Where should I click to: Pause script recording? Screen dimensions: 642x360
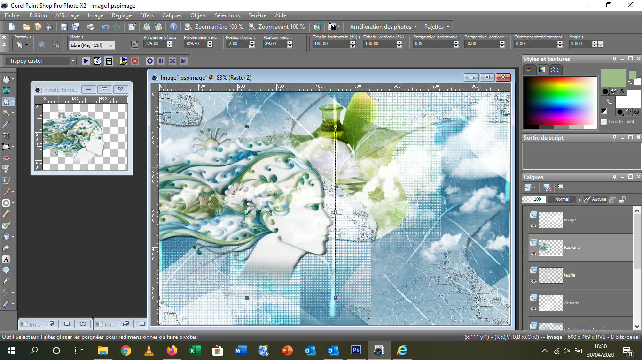(x=161, y=61)
